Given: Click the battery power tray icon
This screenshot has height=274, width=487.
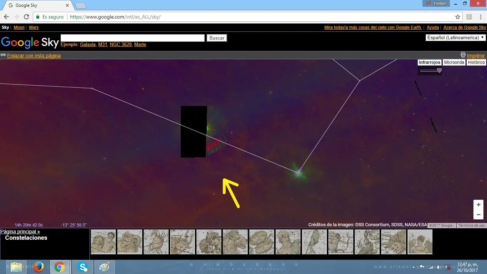Looking at the screenshot, I should point(448,267).
